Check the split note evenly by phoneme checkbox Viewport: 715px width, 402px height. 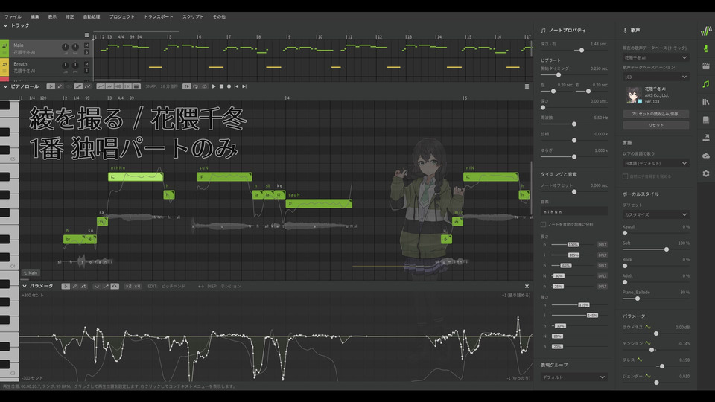543,224
